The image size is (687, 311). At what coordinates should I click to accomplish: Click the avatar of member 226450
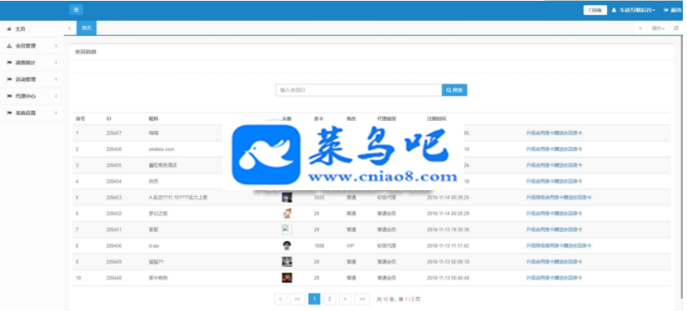coord(287,246)
